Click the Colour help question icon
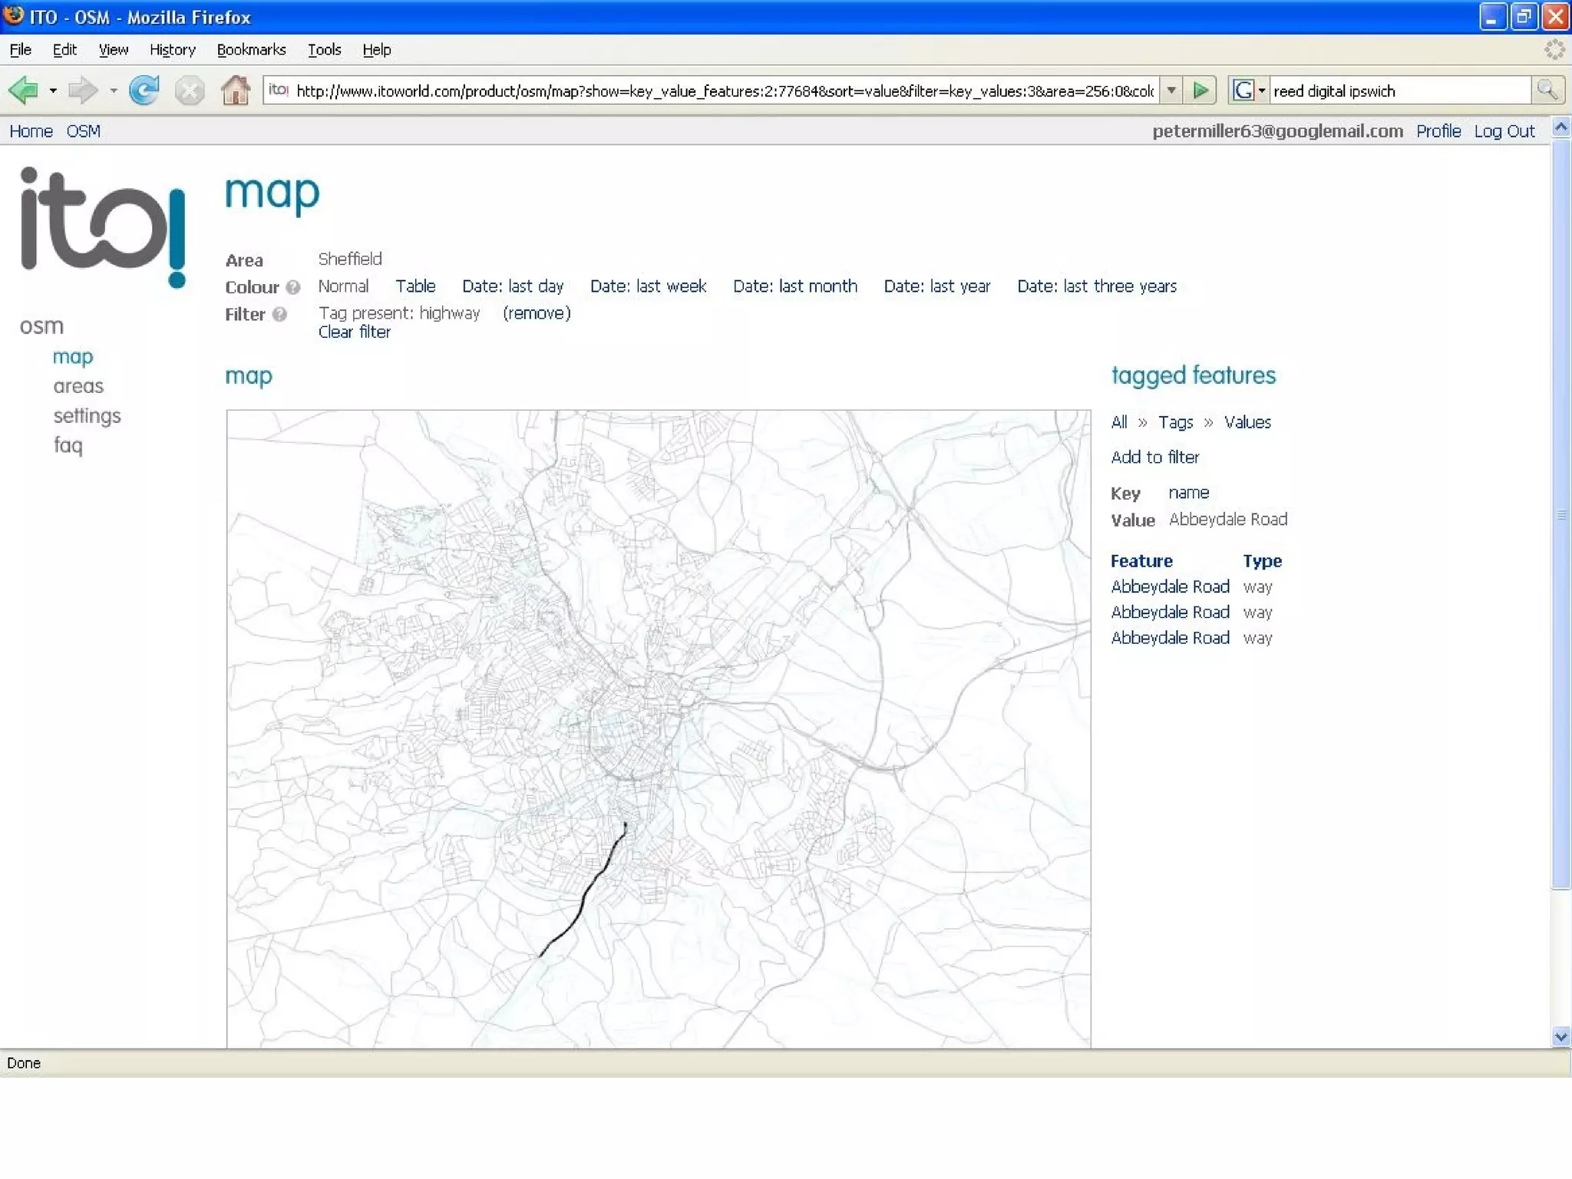 [x=292, y=287]
